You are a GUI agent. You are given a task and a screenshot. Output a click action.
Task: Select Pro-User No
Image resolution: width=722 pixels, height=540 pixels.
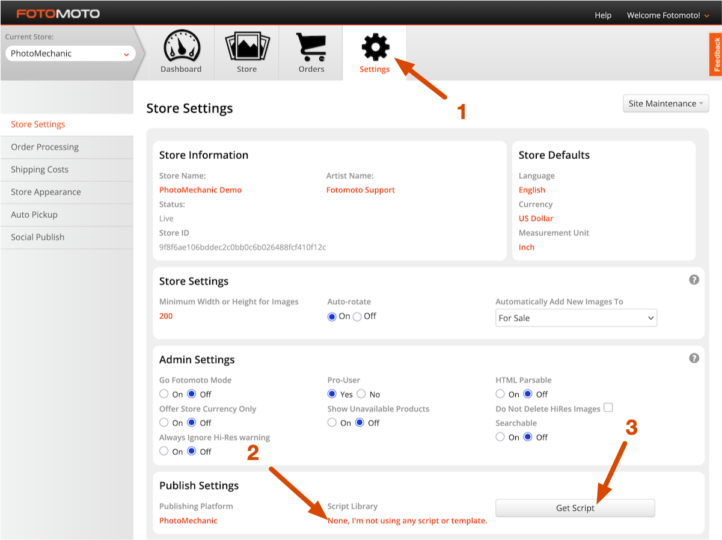click(x=361, y=394)
